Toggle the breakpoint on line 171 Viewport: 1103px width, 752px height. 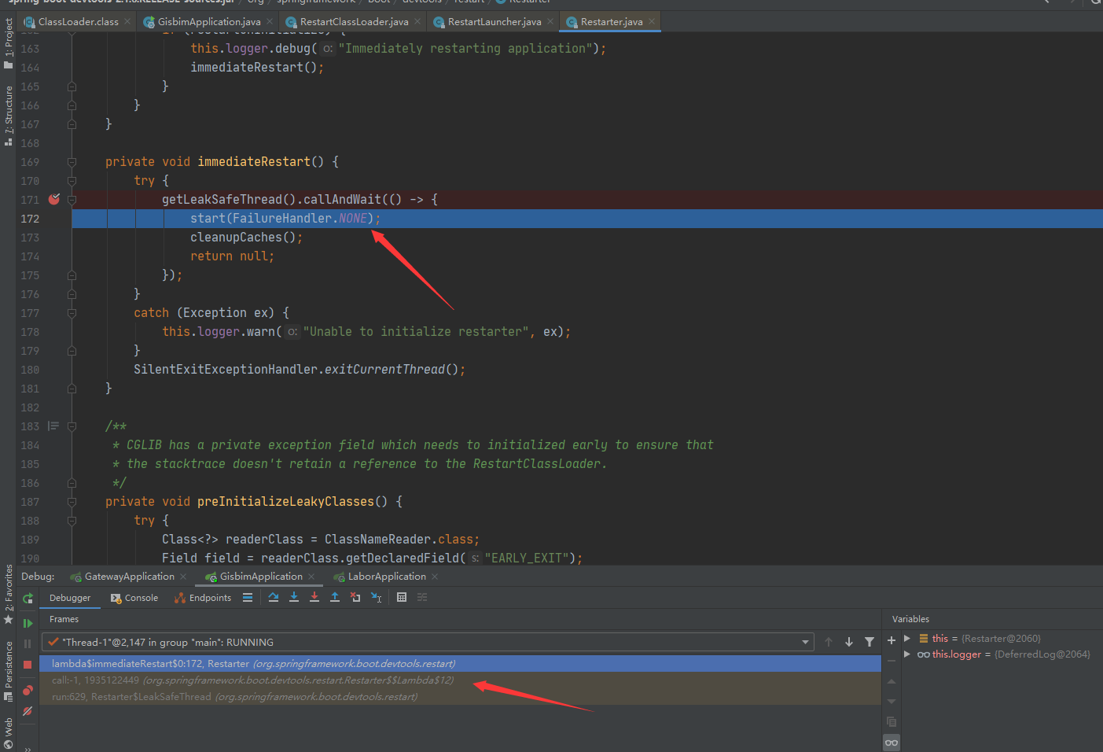tap(53, 199)
